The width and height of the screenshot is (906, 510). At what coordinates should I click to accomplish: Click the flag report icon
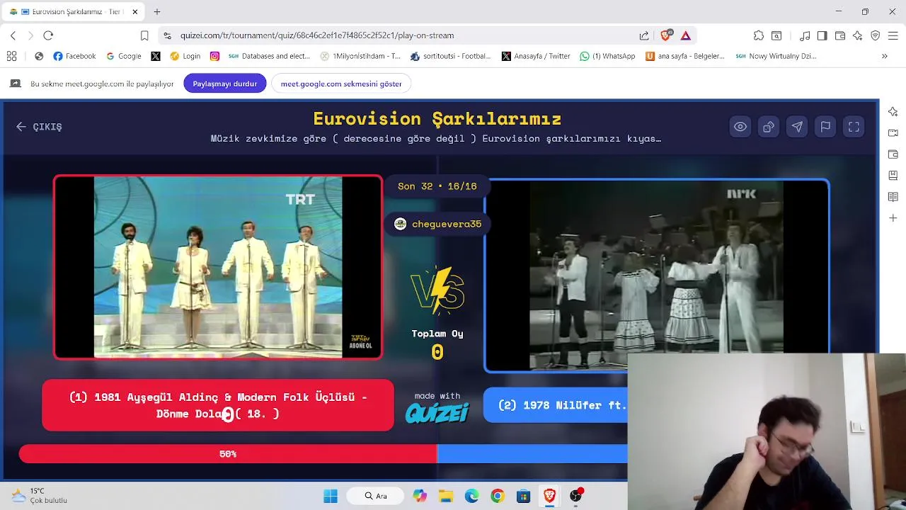pyautogui.click(x=825, y=127)
